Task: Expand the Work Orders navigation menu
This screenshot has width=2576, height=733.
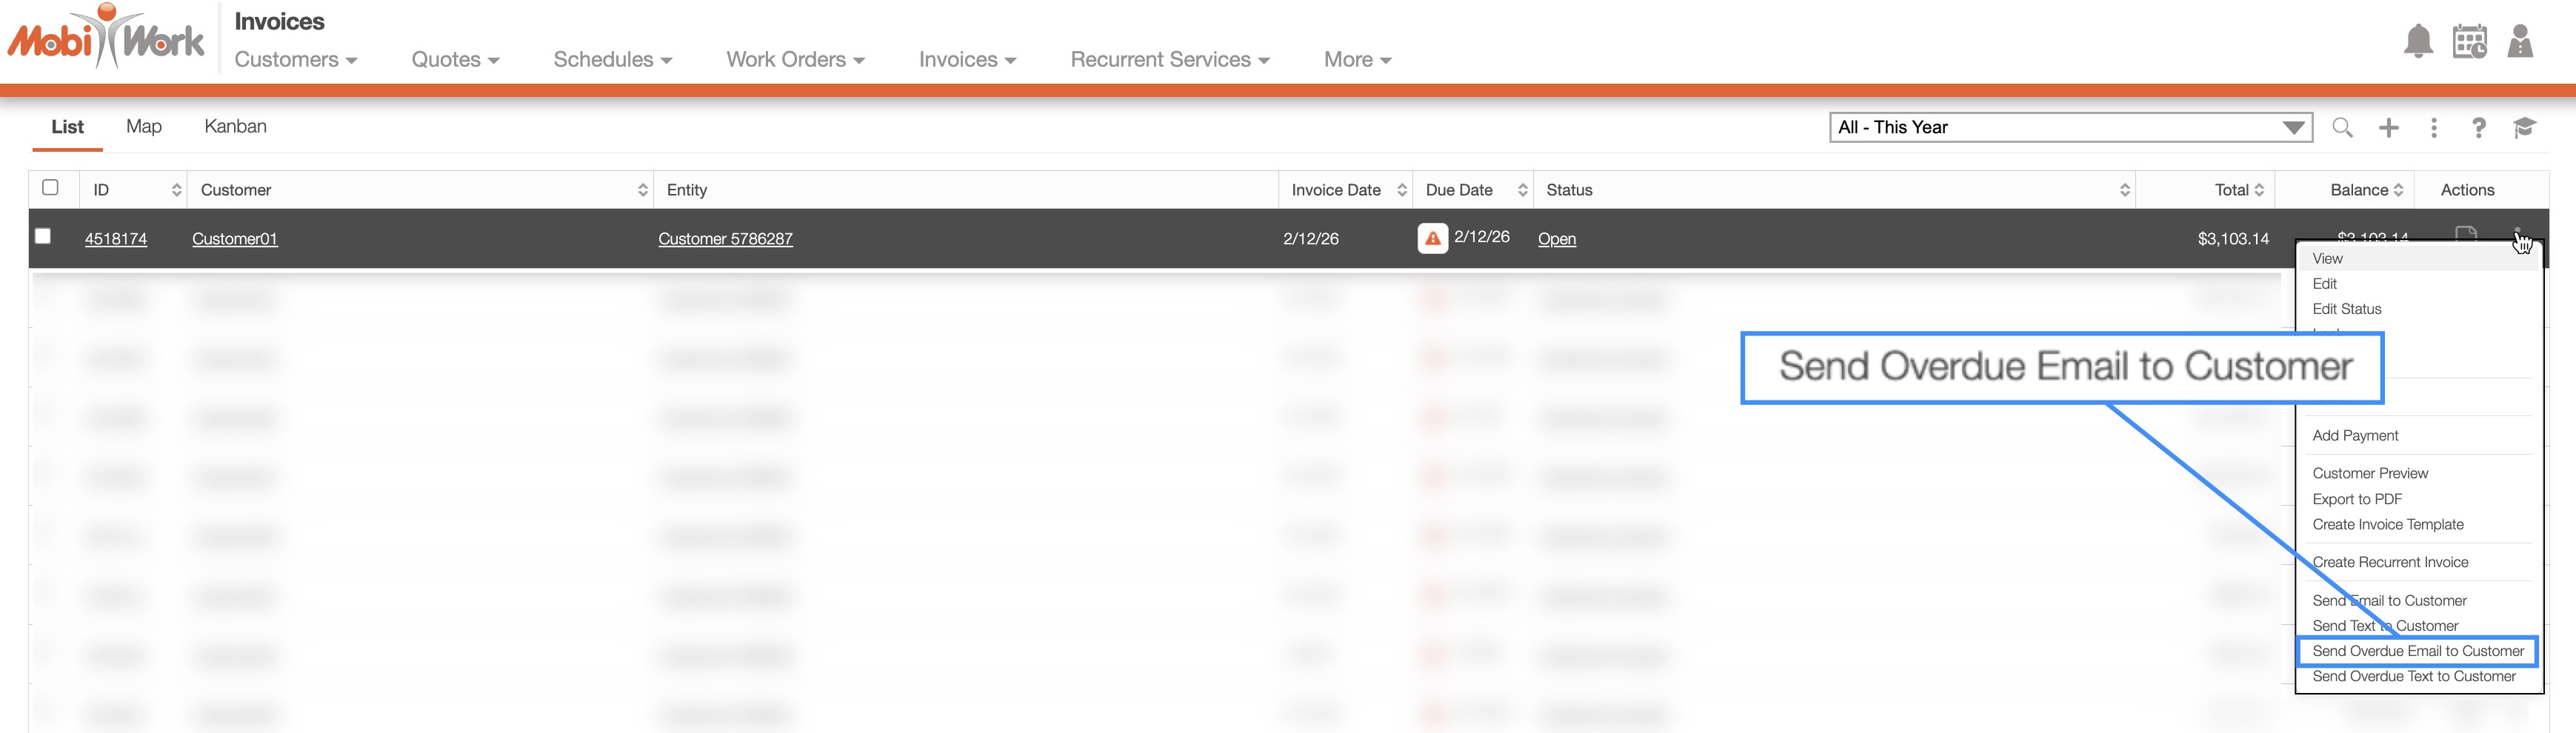Action: (795, 60)
